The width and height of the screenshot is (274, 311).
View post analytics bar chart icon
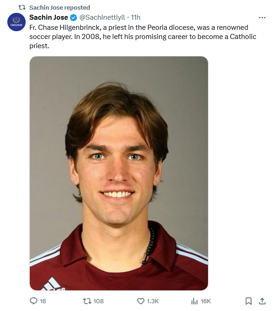pos(194,301)
